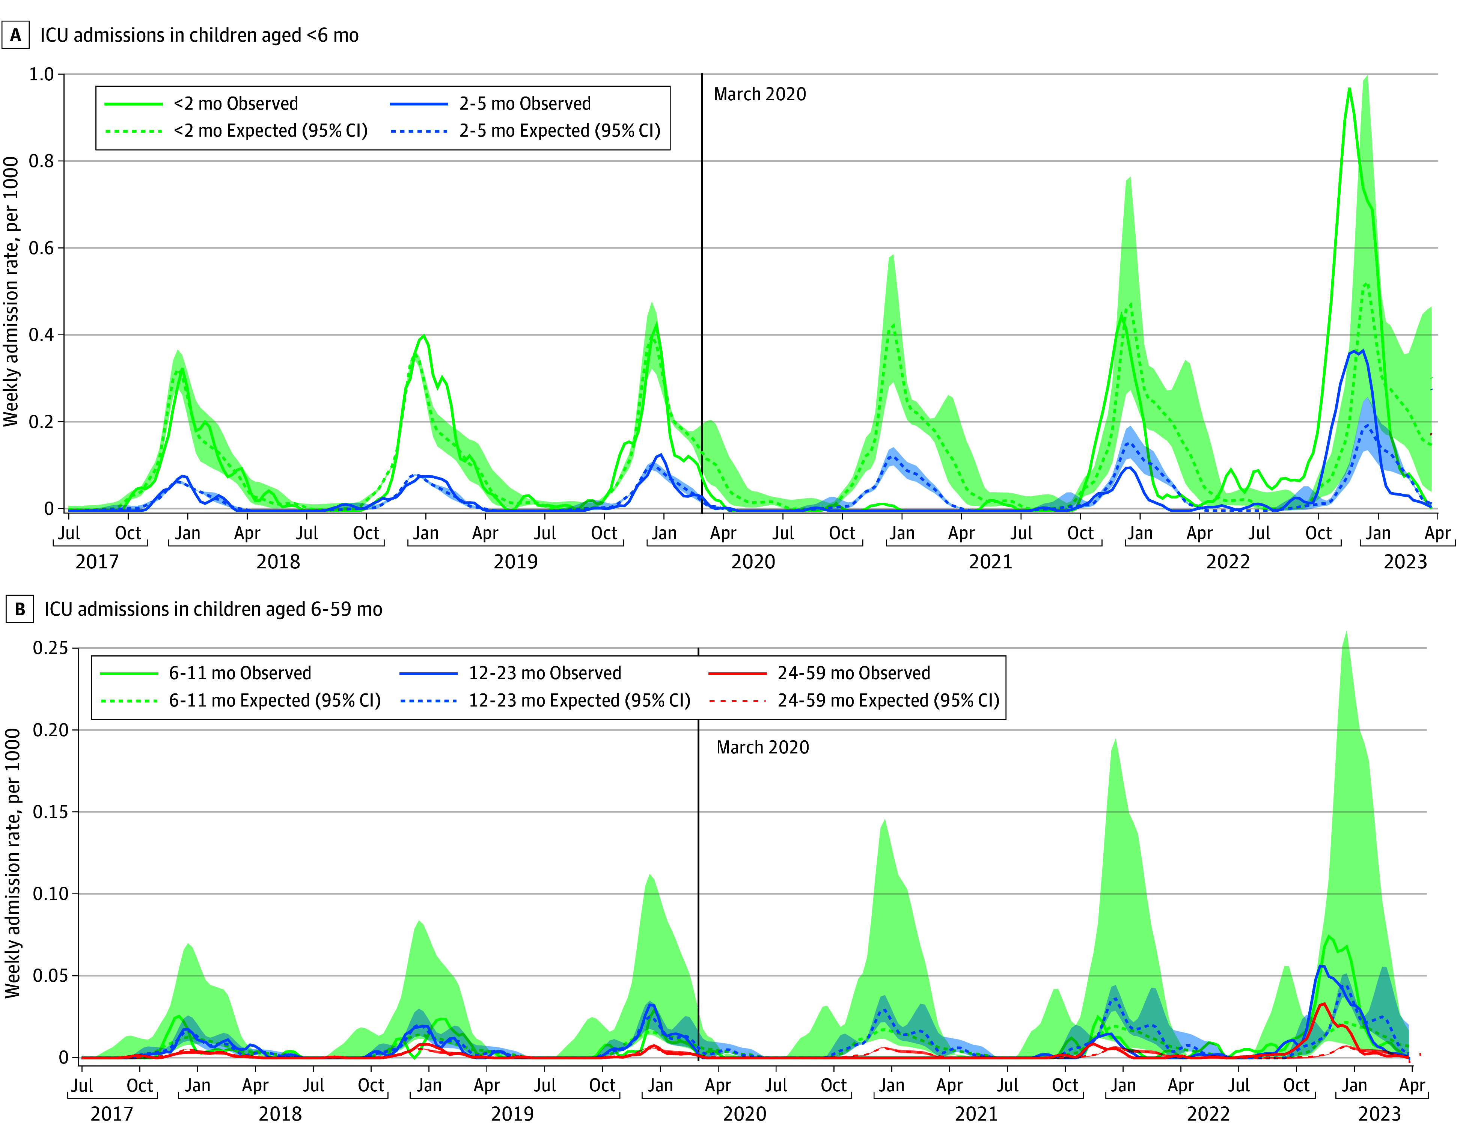This screenshot has width=1463, height=1145.
Task: Click year label '2023' under panel B
Action: [1380, 1114]
